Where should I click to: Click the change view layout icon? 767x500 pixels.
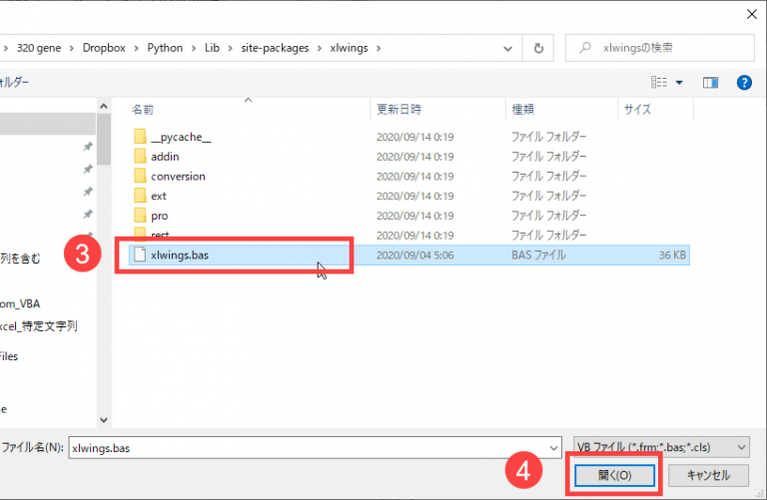(659, 82)
